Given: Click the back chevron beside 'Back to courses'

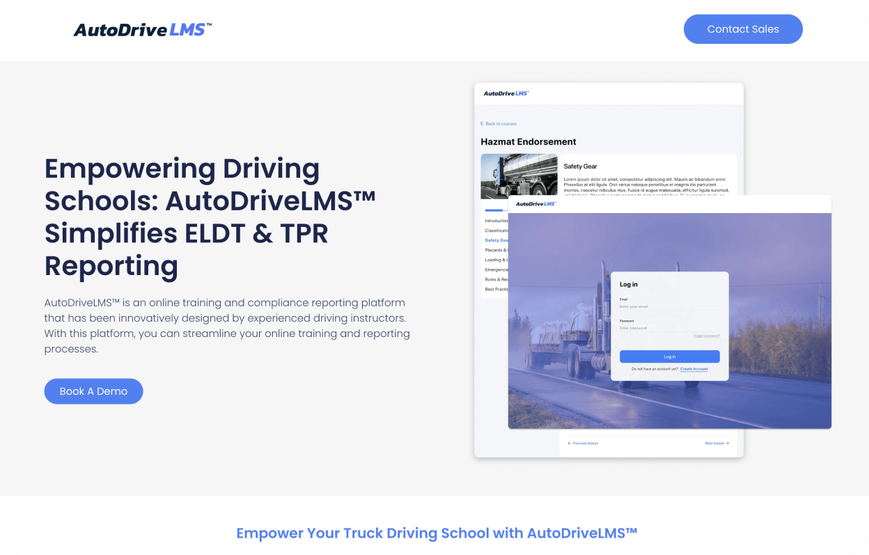Looking at the screenshot, I should click(482, 124).
